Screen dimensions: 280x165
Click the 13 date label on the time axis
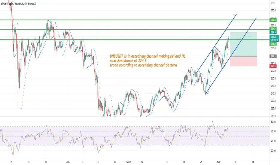tap(98, 162)
